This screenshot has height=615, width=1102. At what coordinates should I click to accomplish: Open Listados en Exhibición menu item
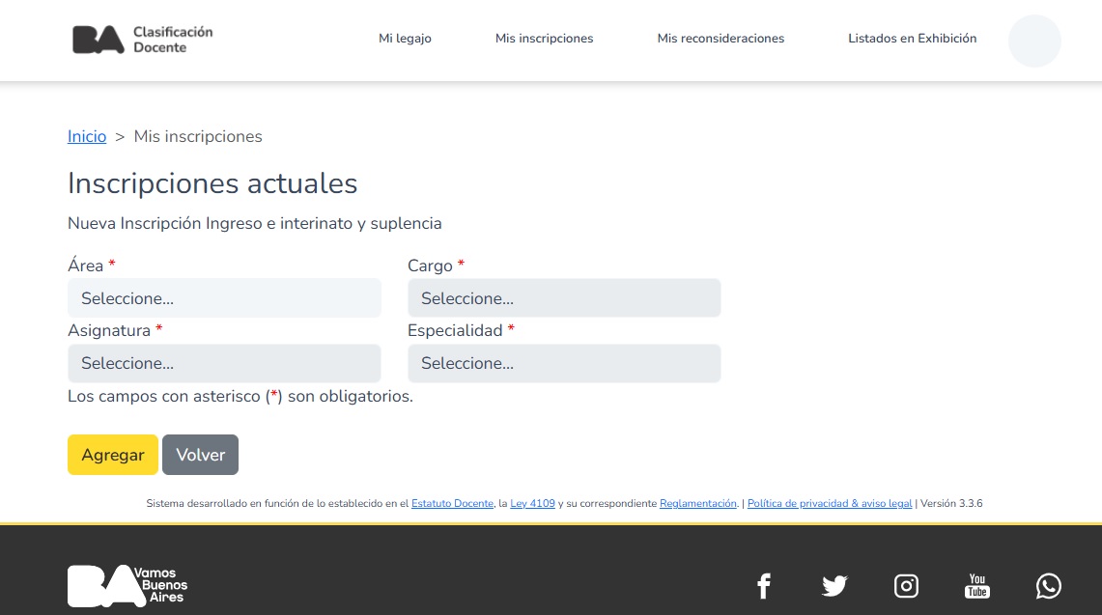(912, 39)
